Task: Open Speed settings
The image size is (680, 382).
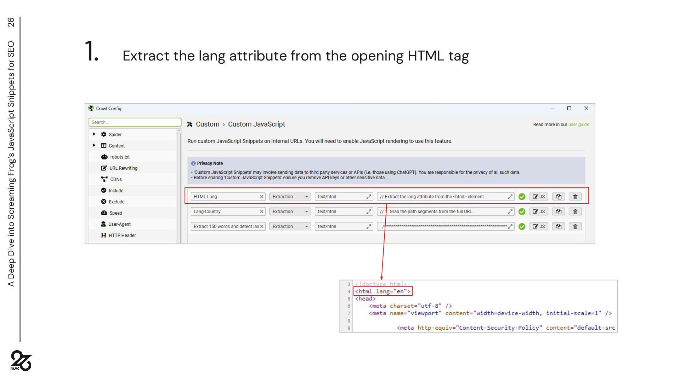Action: (115, 213)
